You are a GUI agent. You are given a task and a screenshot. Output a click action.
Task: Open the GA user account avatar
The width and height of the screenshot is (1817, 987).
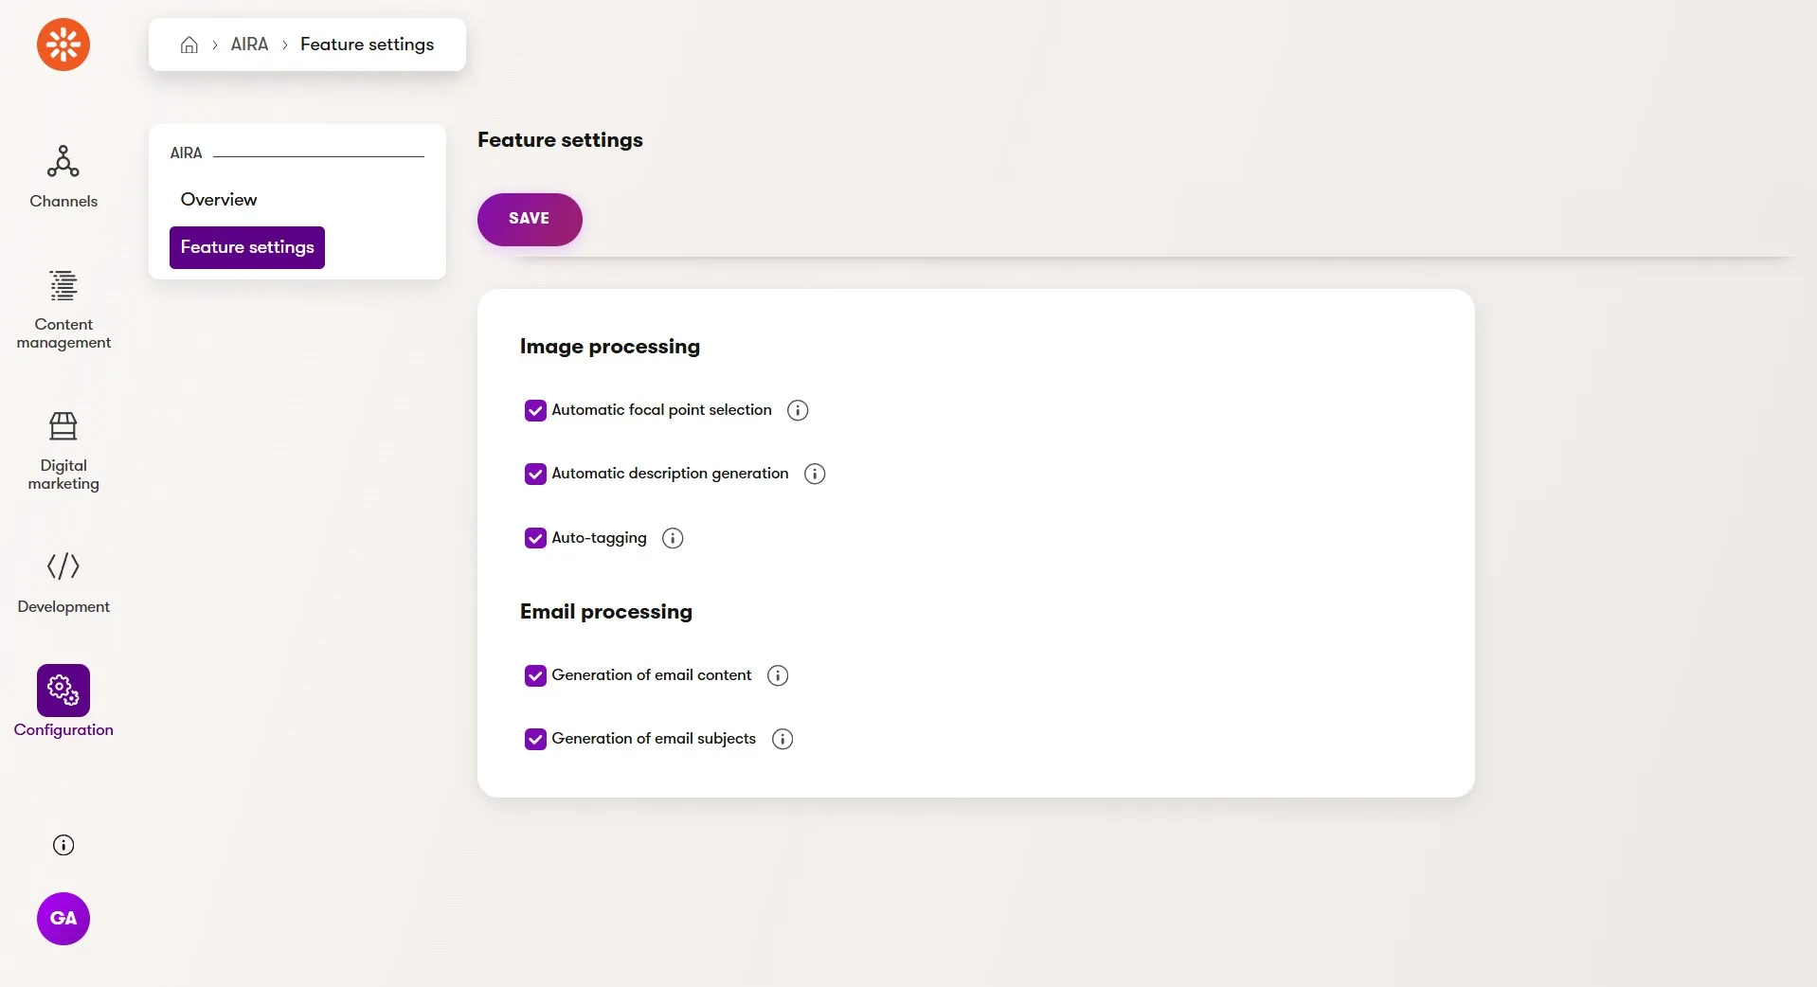pyautogui.click(x=63, y=919)
